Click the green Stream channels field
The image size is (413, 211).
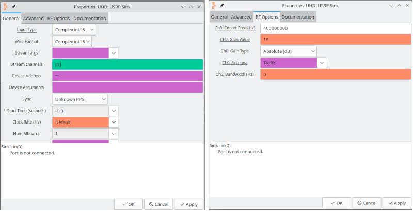pyautogui.click(x=128, y=64)
